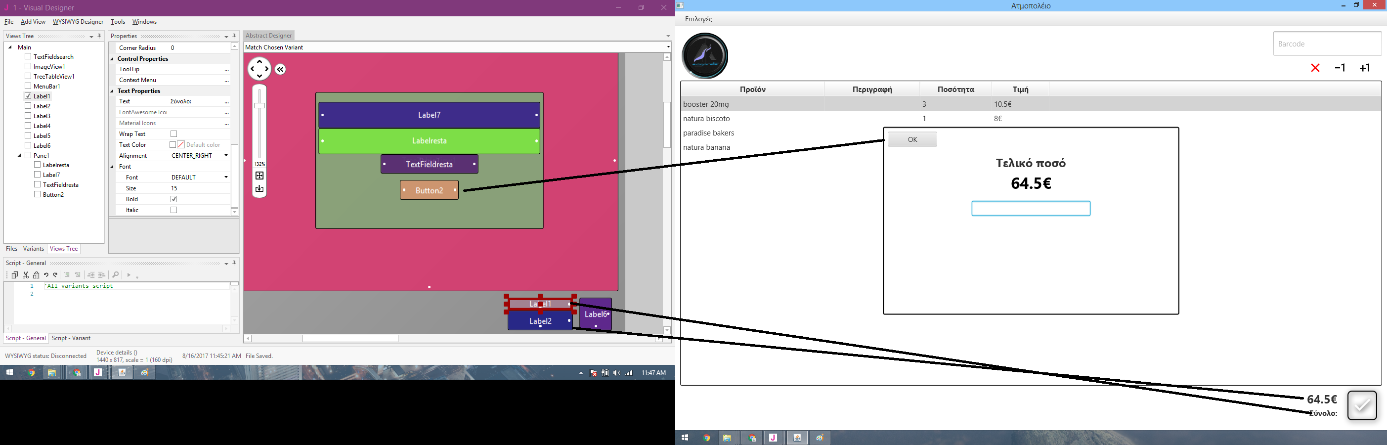Open the Match Chosen Variant dropdown
The image size is (1387, 445).
[668, 47]
